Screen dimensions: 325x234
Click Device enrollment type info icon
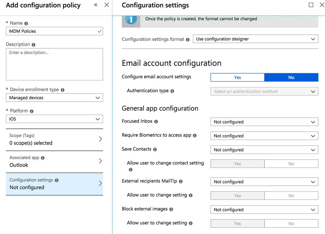click(x=62, y=90)
